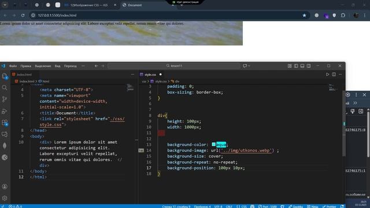Split the style.css editor to the right

(334, 75)
